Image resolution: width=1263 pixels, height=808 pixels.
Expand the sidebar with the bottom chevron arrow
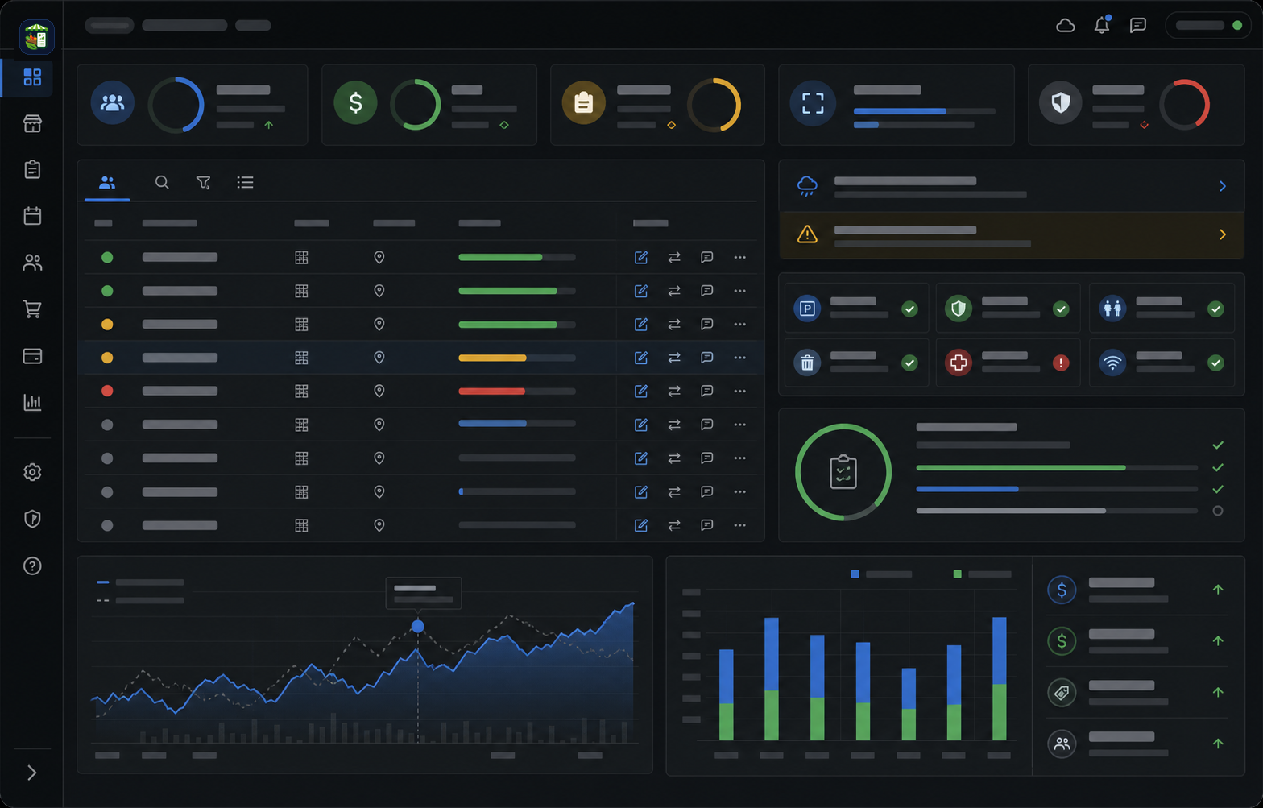click(32, 773)
